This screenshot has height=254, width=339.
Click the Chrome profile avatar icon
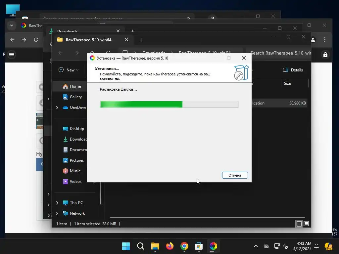[x=313, y=40]
